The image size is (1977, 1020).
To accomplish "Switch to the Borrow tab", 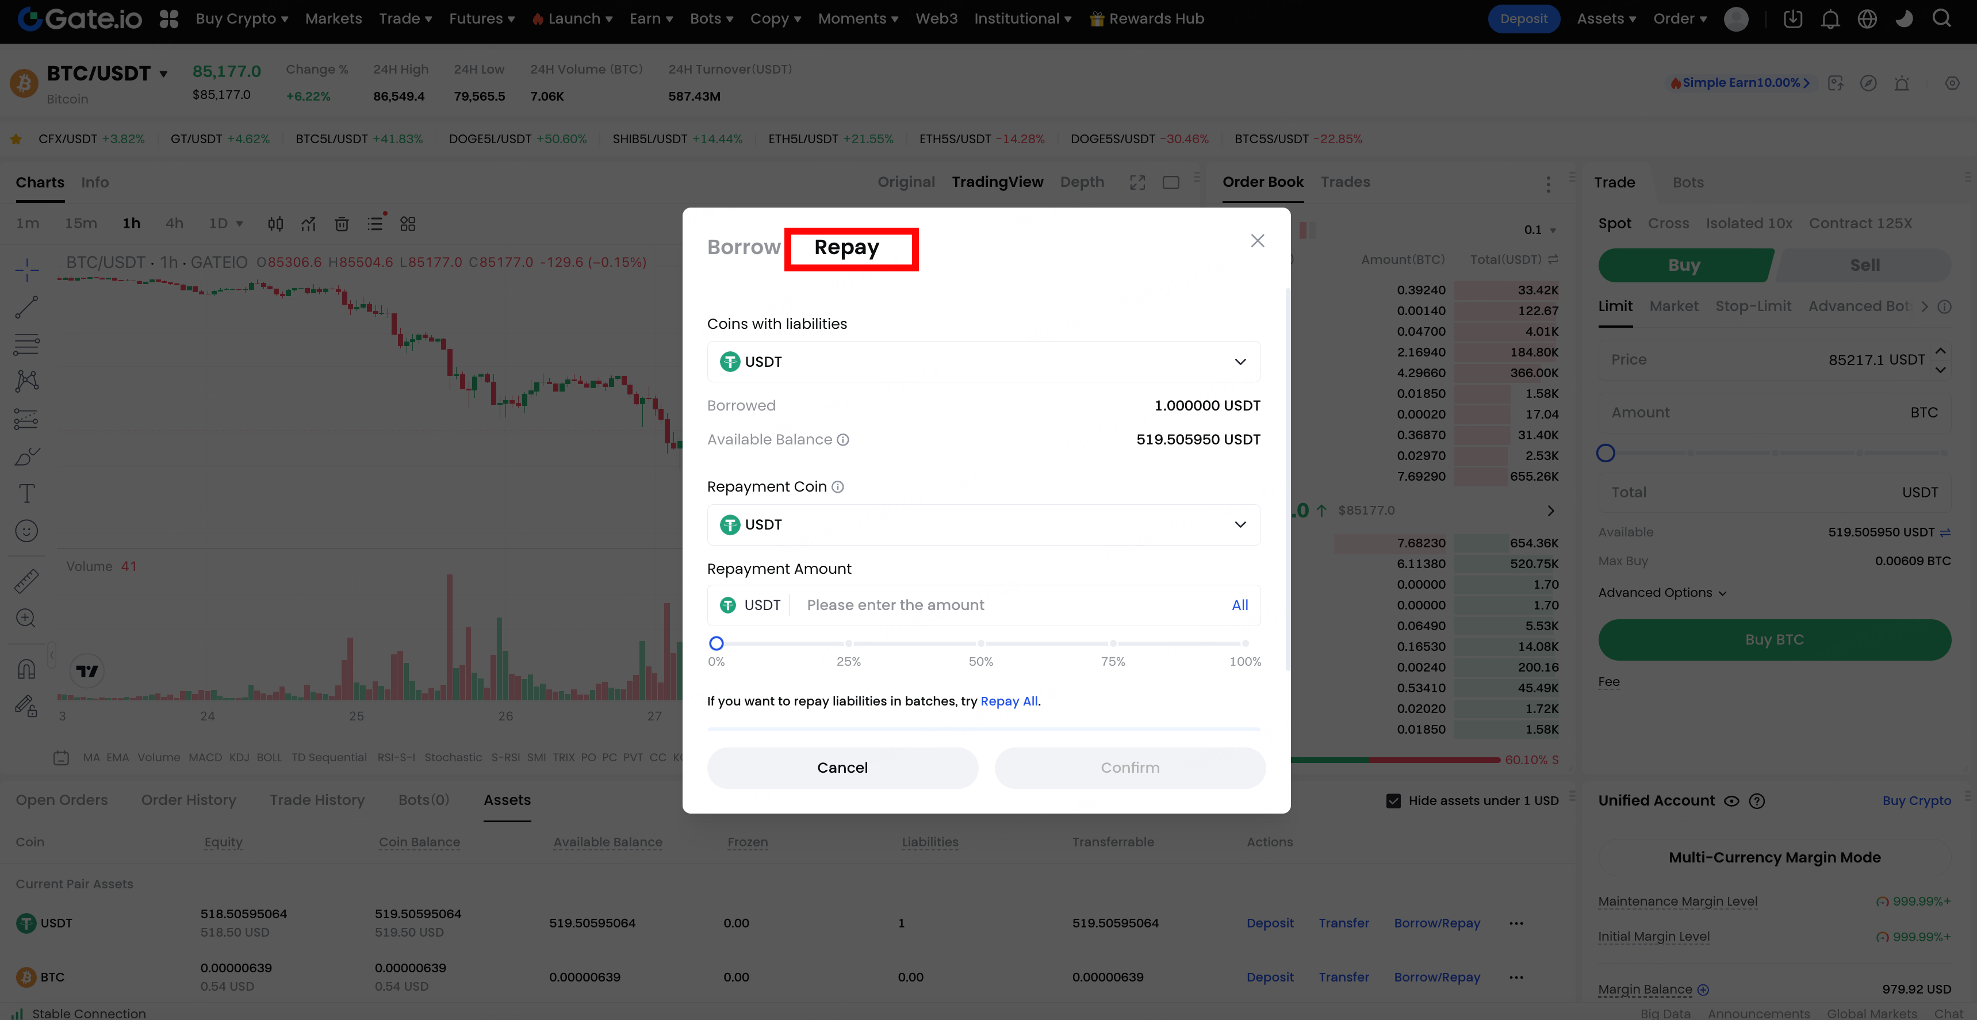I will point(743,247).
